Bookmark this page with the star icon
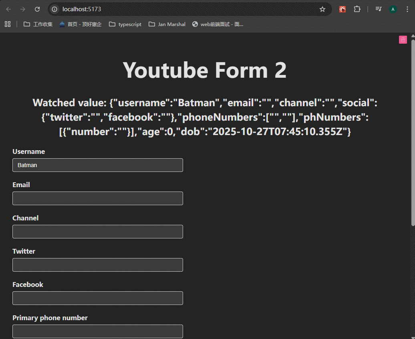This screenshot has height=339, width=415. coord(322,9)
